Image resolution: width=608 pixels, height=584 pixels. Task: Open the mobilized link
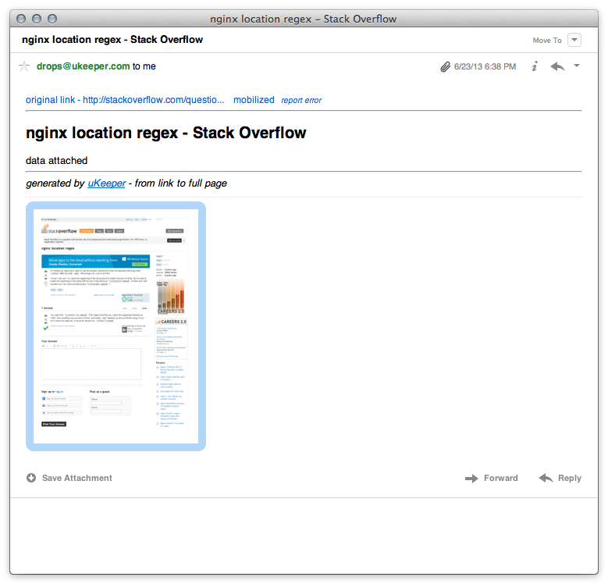pos(254,100)
